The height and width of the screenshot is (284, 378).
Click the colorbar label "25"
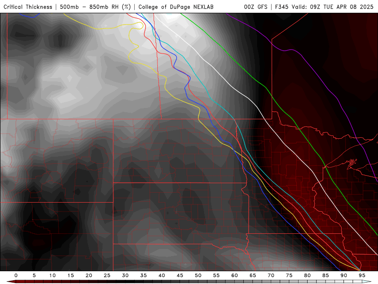click(107, 275)
